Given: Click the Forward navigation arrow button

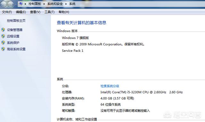Looking at the screenshot, I should click(x=11, y=4).
